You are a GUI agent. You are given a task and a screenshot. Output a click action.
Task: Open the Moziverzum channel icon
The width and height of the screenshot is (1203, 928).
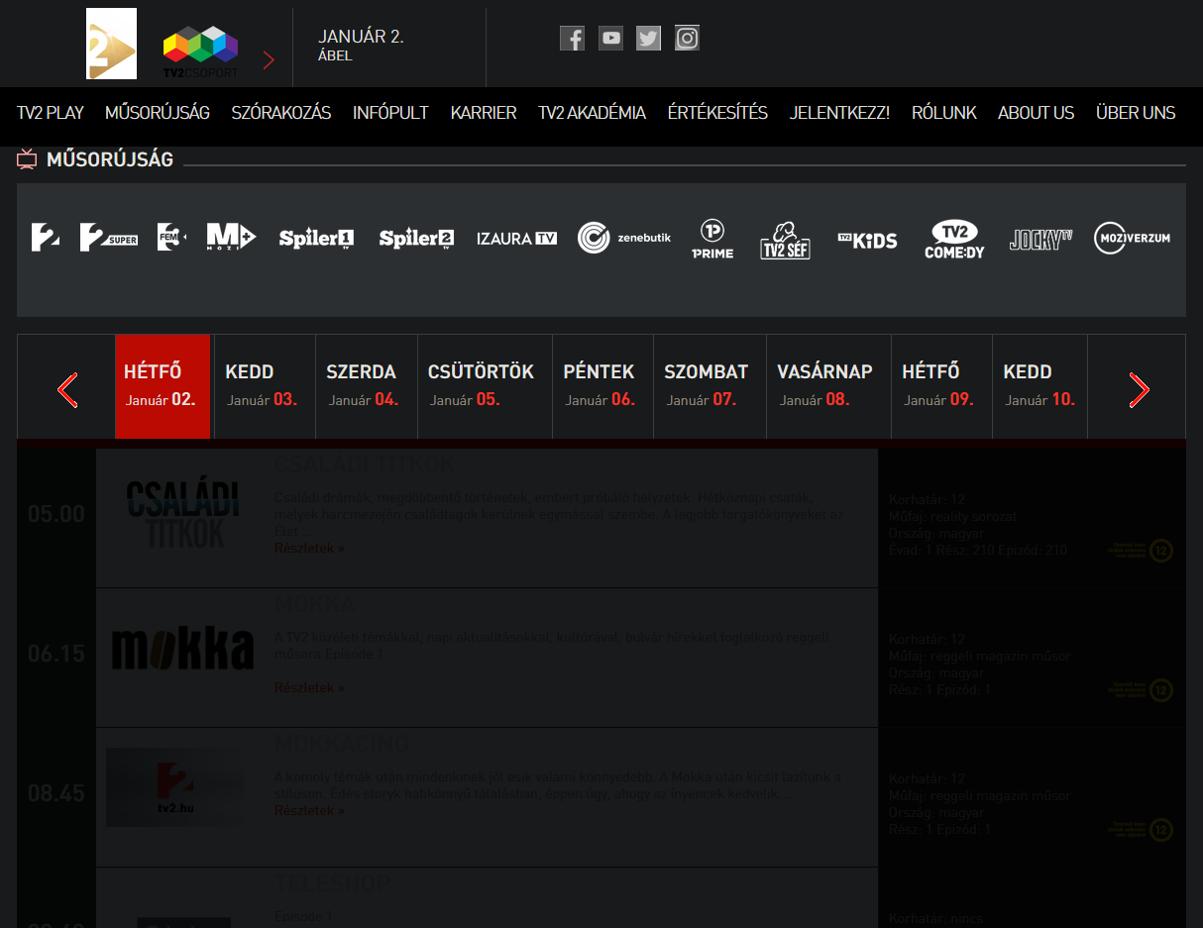[x=1132, y=238]
